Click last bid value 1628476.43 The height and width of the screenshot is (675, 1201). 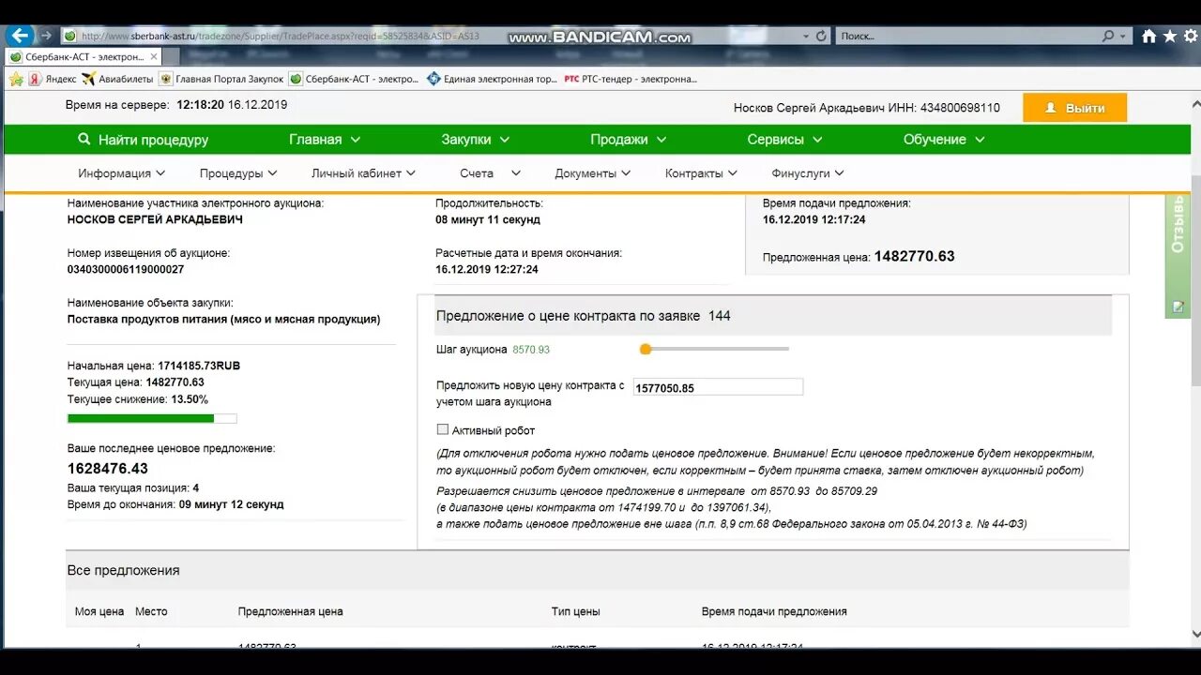(x=108, y=469)
